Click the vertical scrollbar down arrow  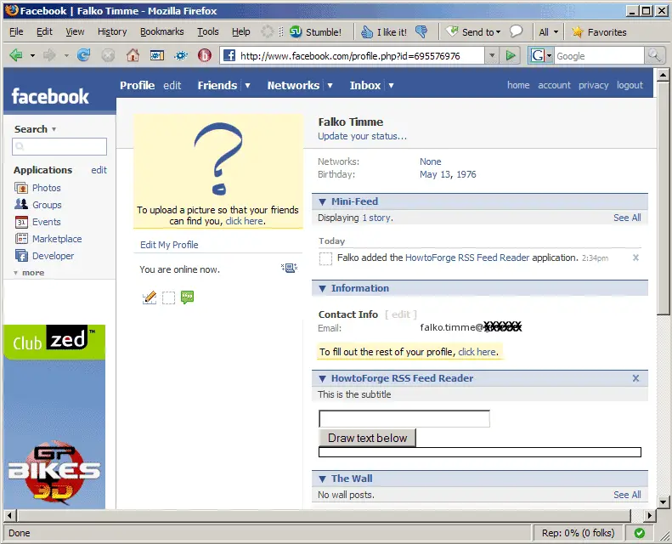tap(663, 502)
